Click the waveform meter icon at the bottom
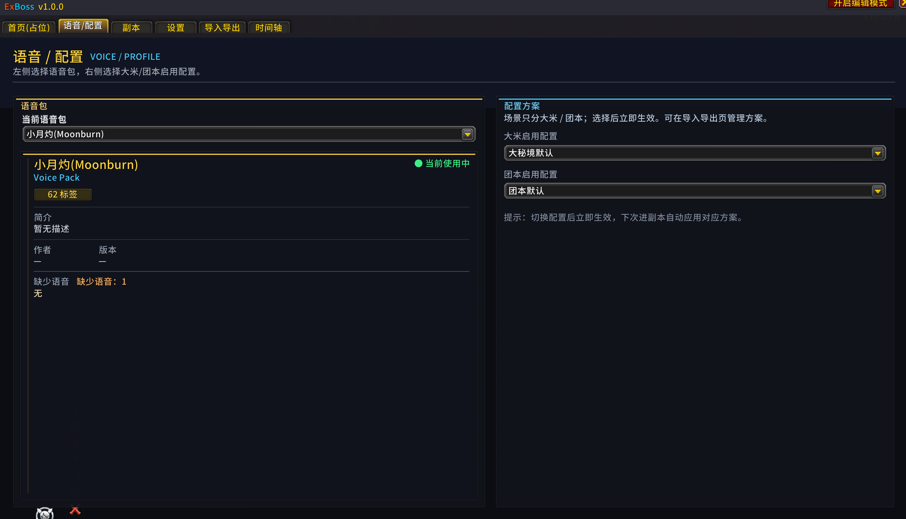 (x=45, y=513)
